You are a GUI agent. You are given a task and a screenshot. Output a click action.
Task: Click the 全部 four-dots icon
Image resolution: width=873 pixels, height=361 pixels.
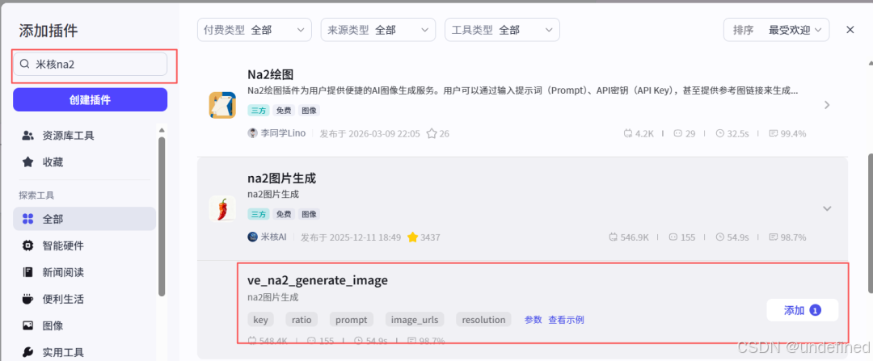pyautogui.click(x=27, y=219)
